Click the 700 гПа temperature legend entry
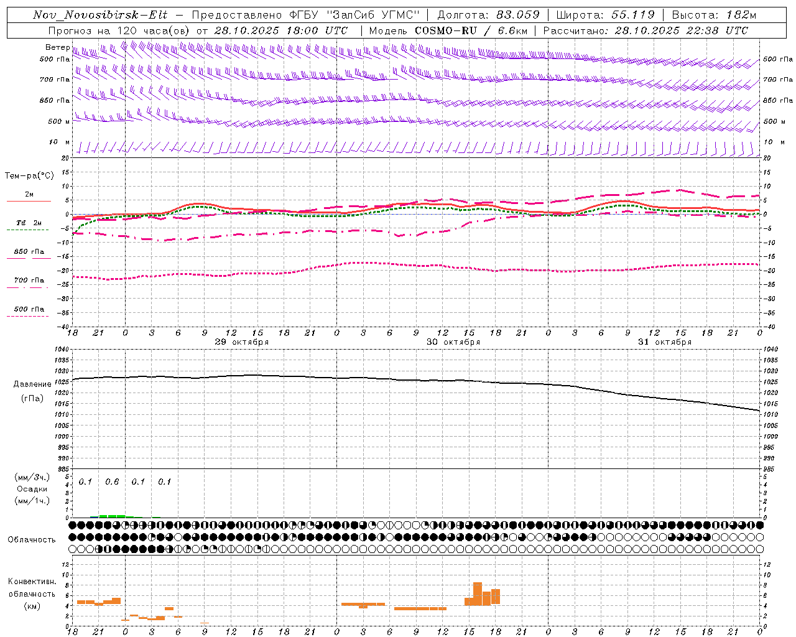The width and height of the screenshot is (796, 637). [x=29, y=280]
